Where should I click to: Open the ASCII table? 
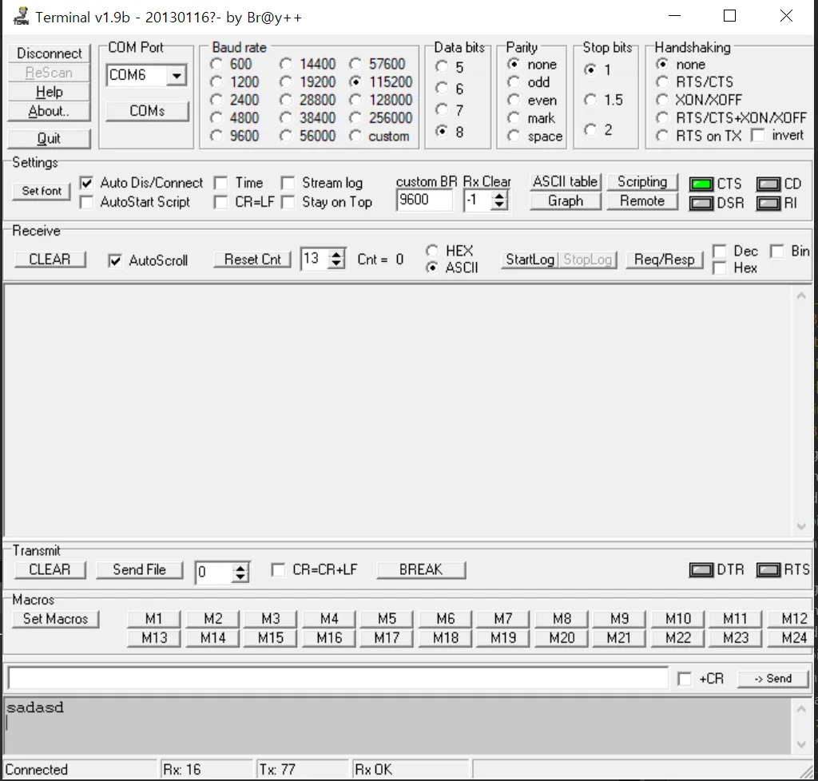pos(565,181)
